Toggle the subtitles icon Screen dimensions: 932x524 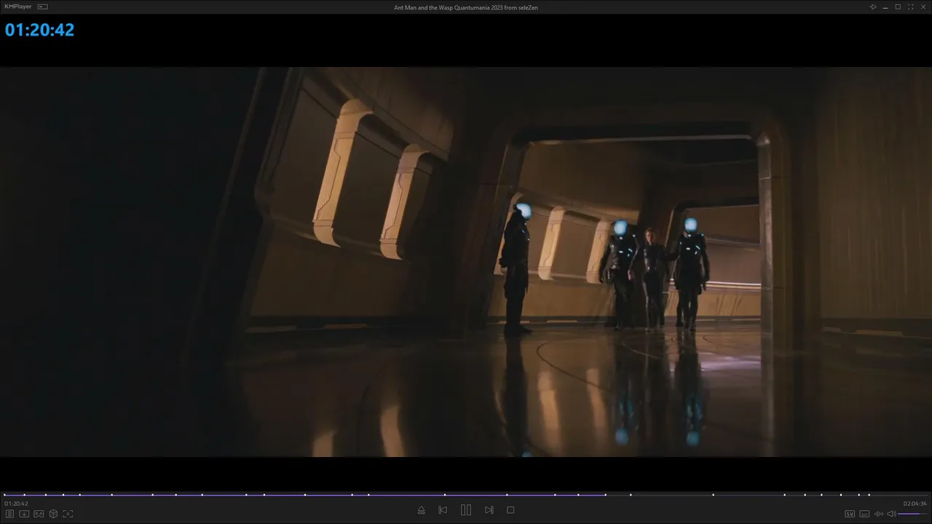point(864,514)
